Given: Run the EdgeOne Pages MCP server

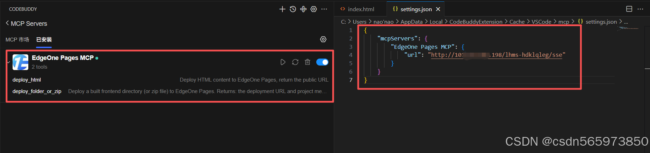Looking at the screenshot, I should (x=283, y=62).
